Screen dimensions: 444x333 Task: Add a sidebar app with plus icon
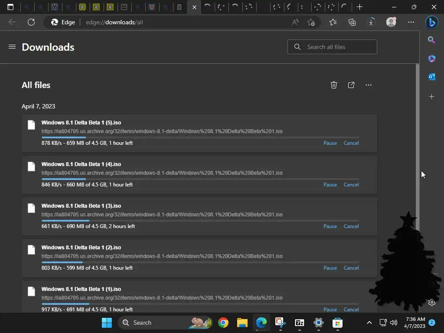(x=431, y=97)
